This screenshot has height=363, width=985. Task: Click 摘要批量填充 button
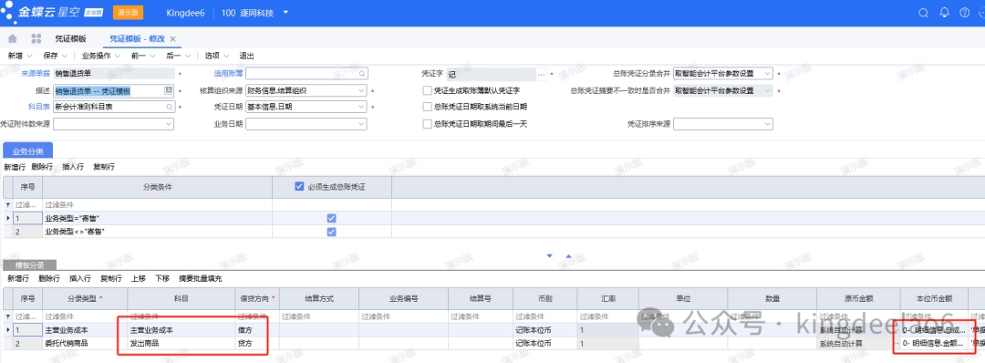pos(201,278)
